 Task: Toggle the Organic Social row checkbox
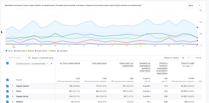[7, 97]
